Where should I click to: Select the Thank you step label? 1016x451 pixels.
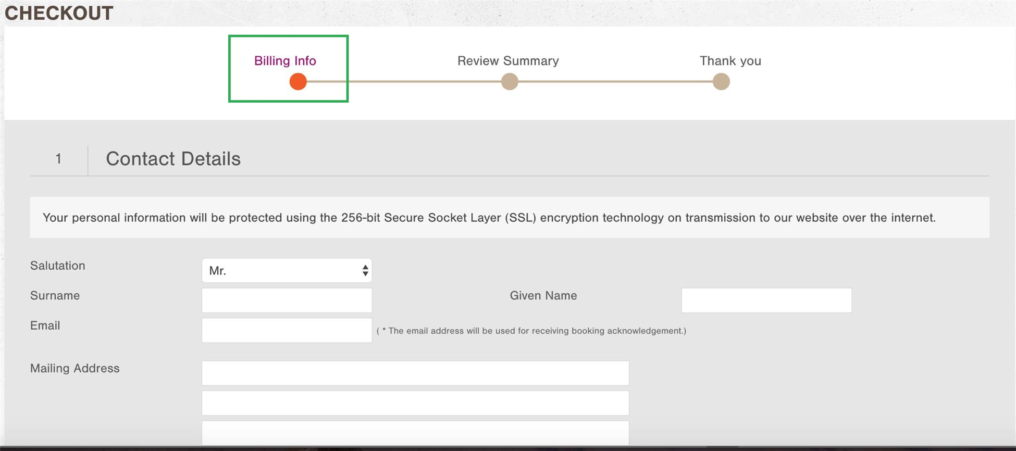pyautogui.click(x=730, y=61)
